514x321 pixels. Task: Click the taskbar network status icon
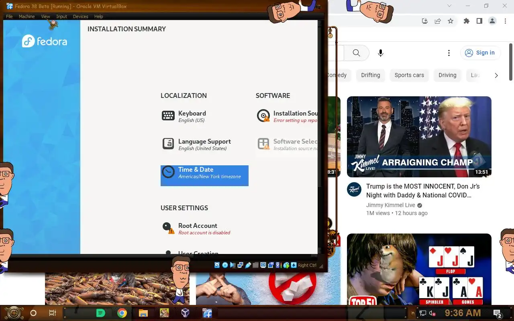[422, 313]
